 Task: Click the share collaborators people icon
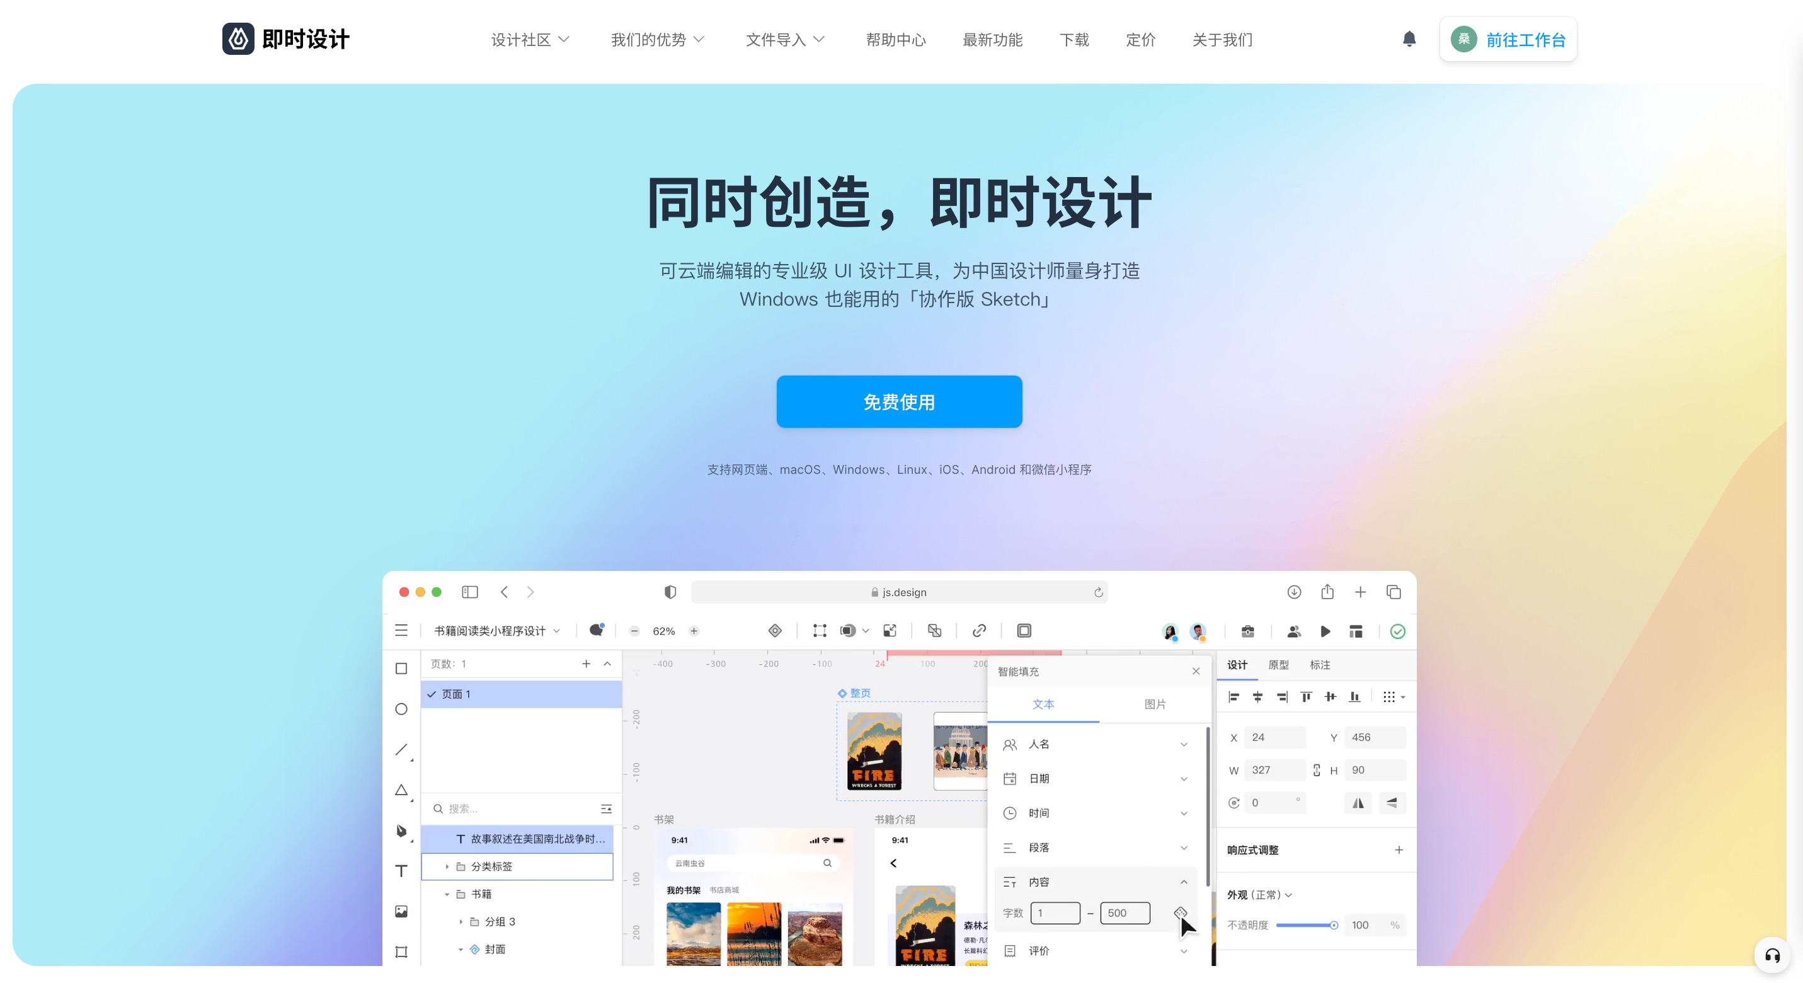tap(1293, 631)
